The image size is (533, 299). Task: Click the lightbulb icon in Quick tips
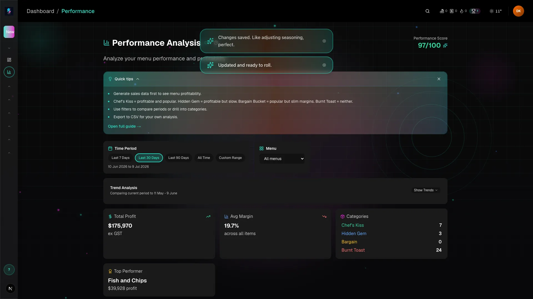(x=110, y=79)
